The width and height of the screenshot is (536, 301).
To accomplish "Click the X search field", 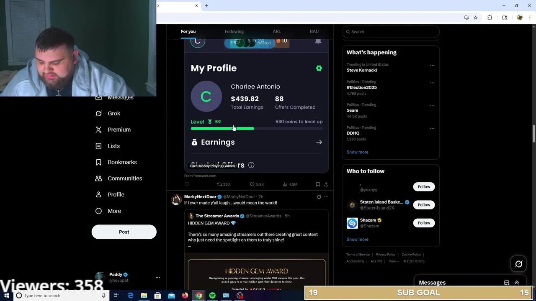I will pyautogui.click(x=391, y=32).
